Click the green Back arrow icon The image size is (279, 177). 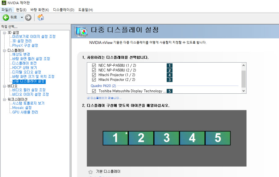6,17
